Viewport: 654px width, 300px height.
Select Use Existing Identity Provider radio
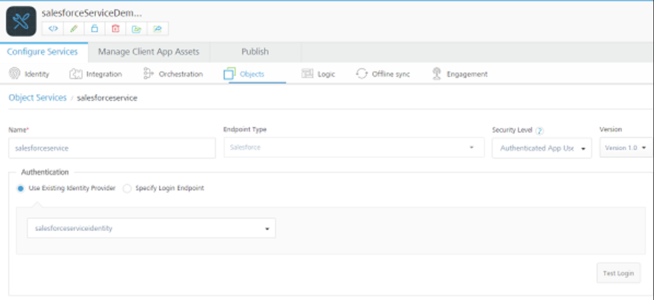tap(20, 189)
